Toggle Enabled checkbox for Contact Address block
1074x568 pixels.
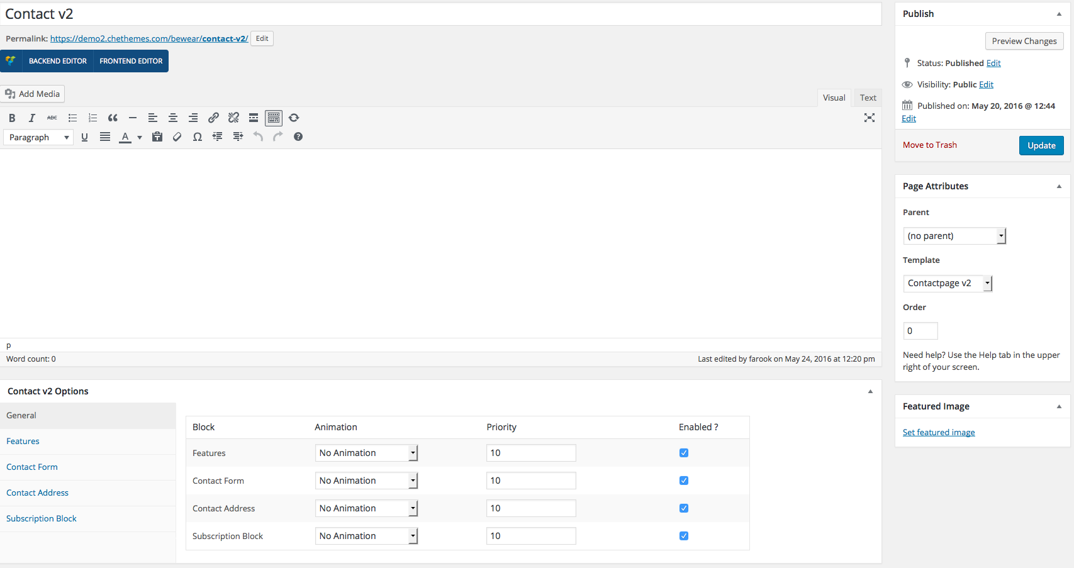coord(684,508)
